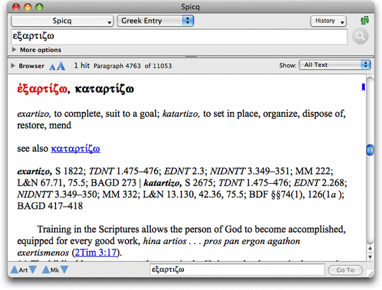Screen dimensions: 382x290
Task: Click the "1 hit" result count
Action: (81, 66)
